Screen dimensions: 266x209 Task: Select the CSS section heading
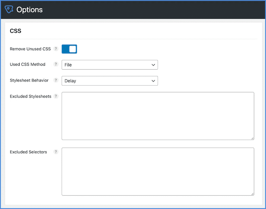click(16, 31)
